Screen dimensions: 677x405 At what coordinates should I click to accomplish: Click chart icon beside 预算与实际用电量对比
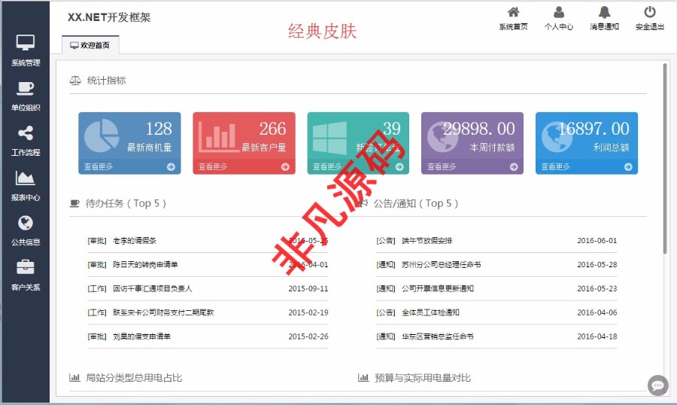click(363, 378)
